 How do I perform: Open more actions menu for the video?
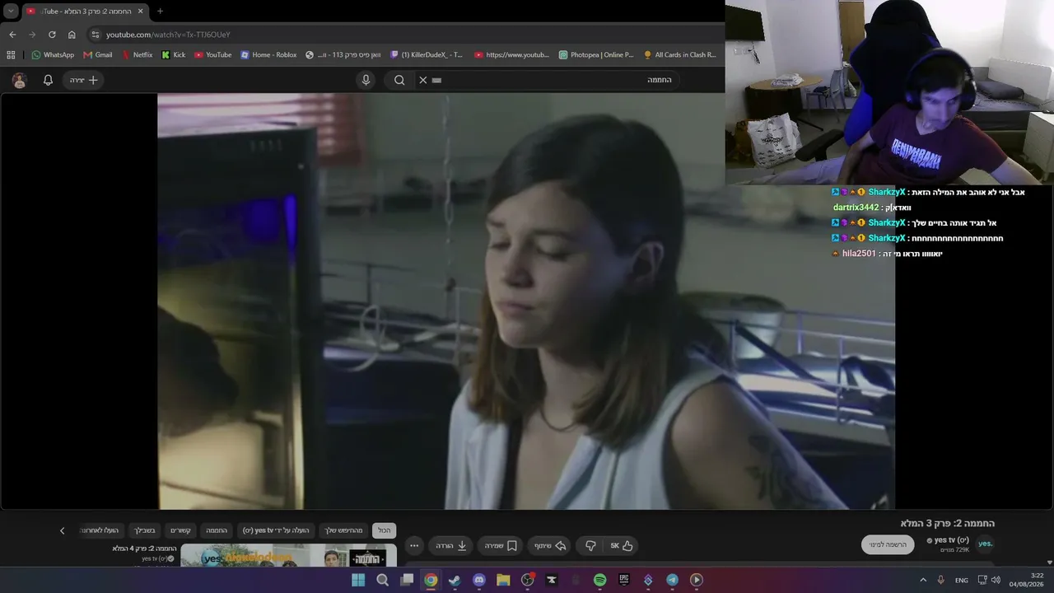click(x=414, y=545)
